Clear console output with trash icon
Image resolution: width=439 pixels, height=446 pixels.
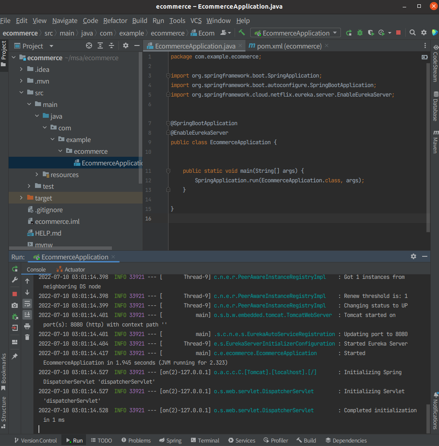pos(27,337)
